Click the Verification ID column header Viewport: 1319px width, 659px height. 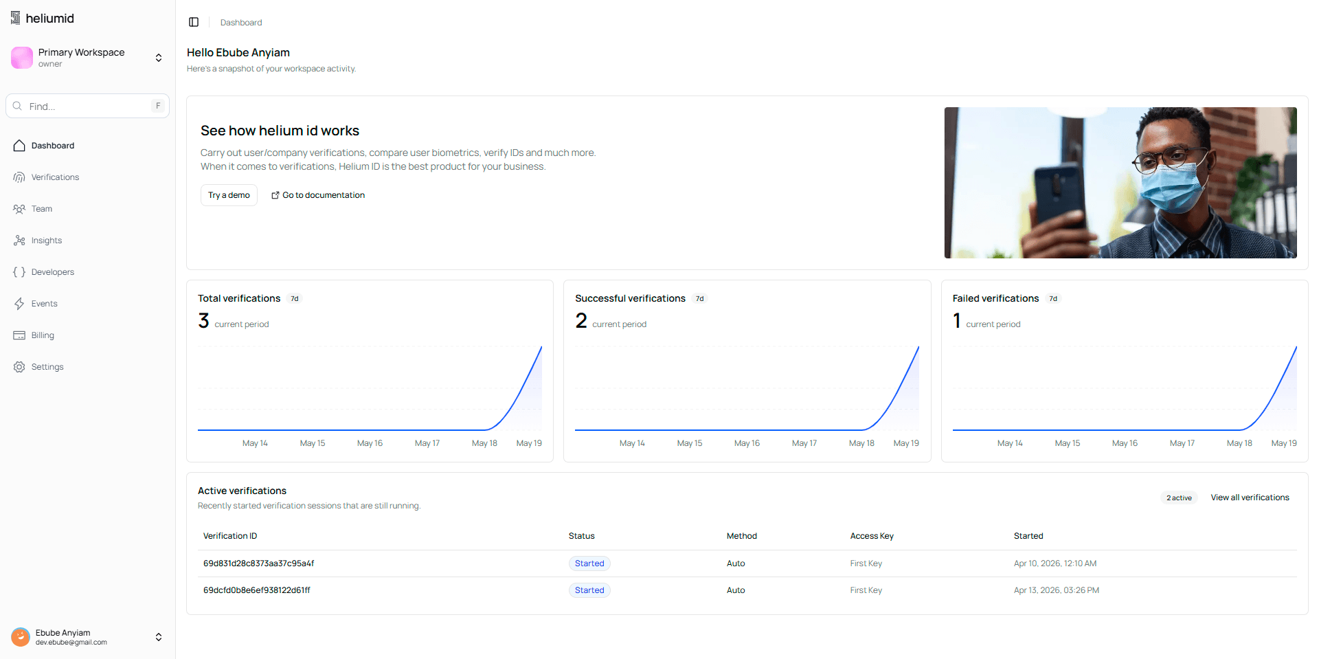230,536
